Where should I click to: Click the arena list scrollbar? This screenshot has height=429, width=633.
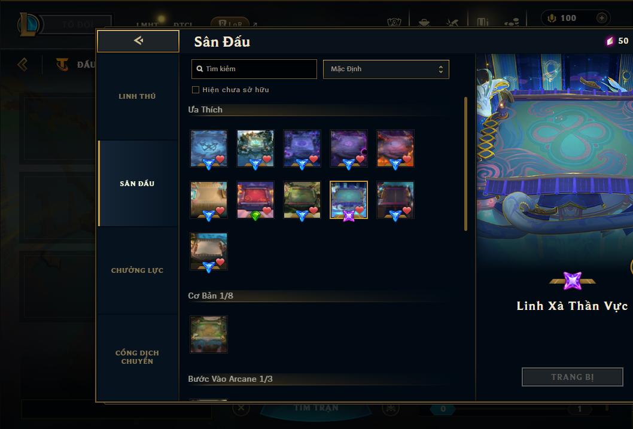pos(465,164)
